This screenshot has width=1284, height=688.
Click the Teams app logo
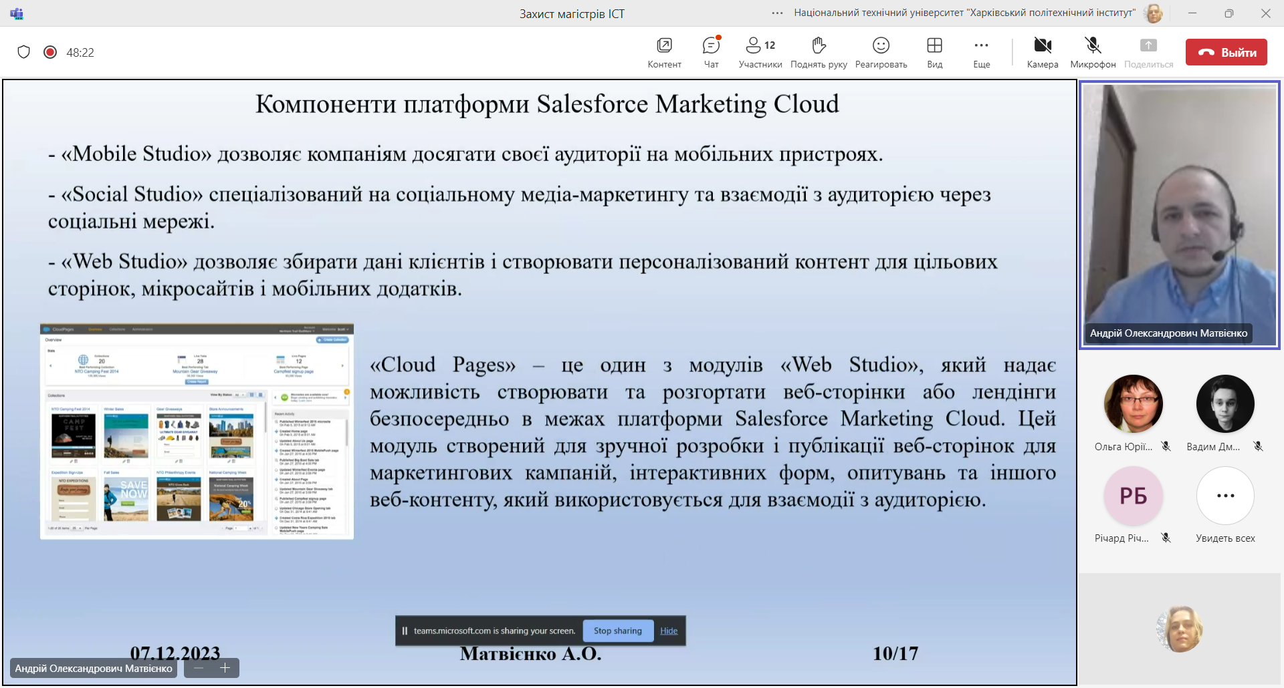(17, 13)
